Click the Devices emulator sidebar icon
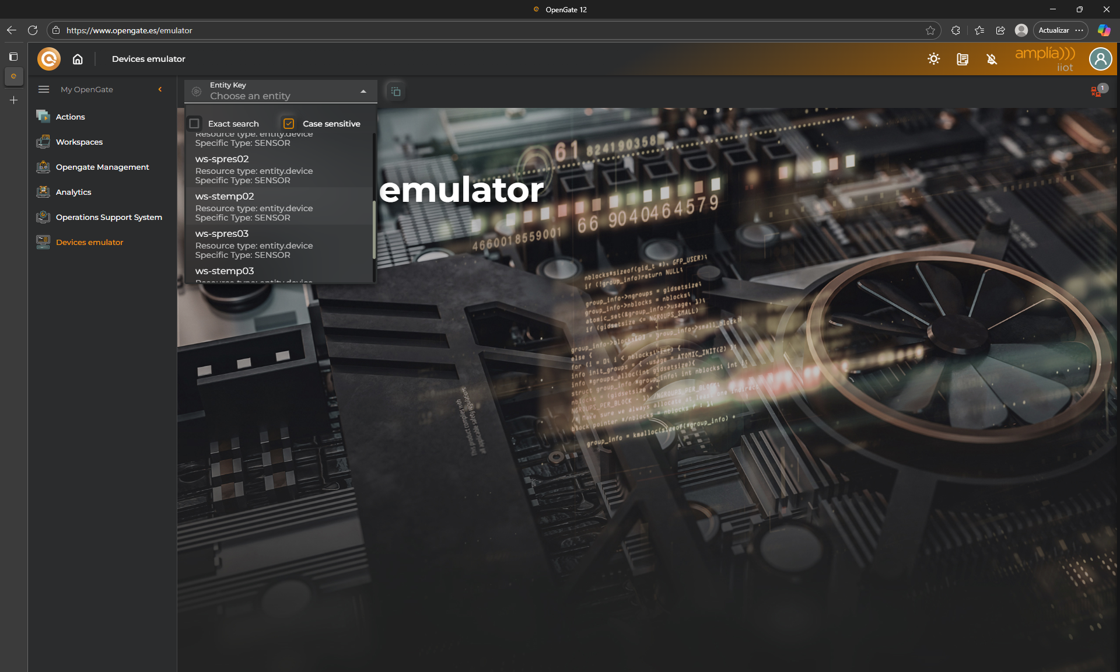 click(x=43, y=242)
